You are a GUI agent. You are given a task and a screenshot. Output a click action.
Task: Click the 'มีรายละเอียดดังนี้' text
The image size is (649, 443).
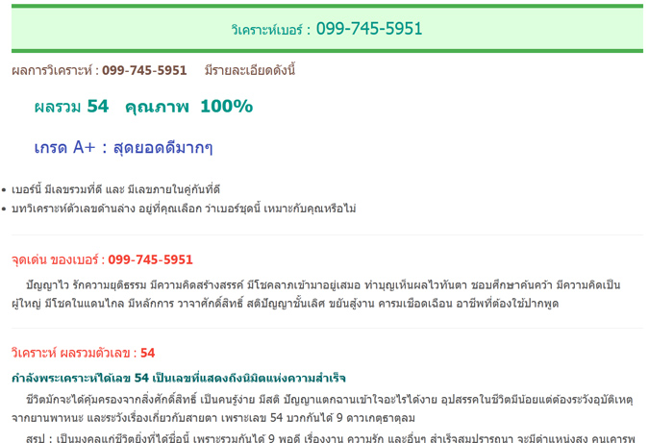pyautogui.click(x=250, y=70)
